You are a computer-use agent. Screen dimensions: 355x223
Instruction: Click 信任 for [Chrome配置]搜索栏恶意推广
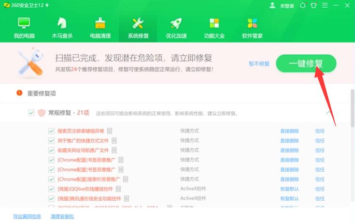(x=320, y=179)
